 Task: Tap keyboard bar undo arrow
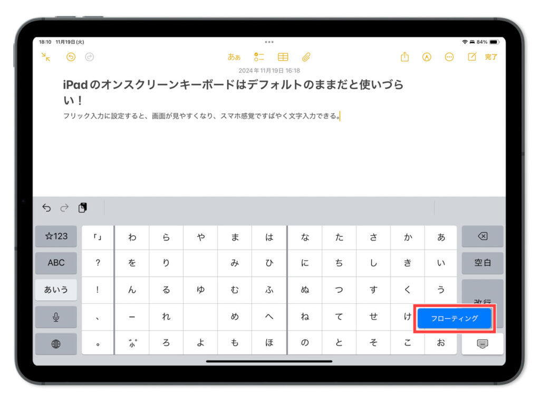[x=46, y=208]
